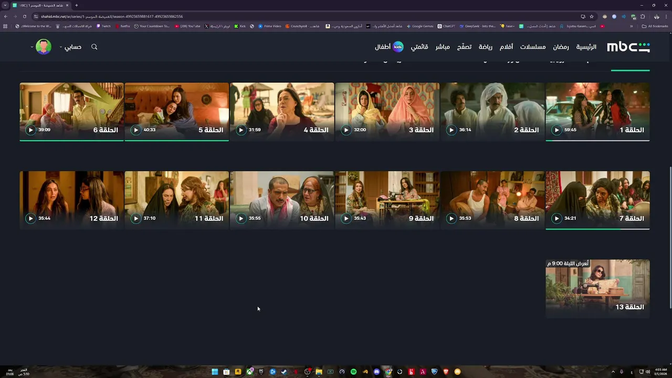Play episode الحلقة 1 play icon
Screen dimensions: 672x378
coord(556,130)
